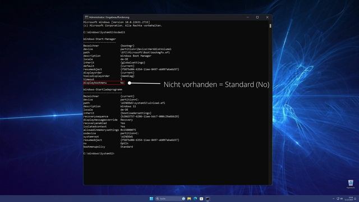Viewport: 359px width, 202px height.
Task: Click the last 'C:\Windows\System32>' prompt line
Action: pyautogui.click(x=99, y=153)
